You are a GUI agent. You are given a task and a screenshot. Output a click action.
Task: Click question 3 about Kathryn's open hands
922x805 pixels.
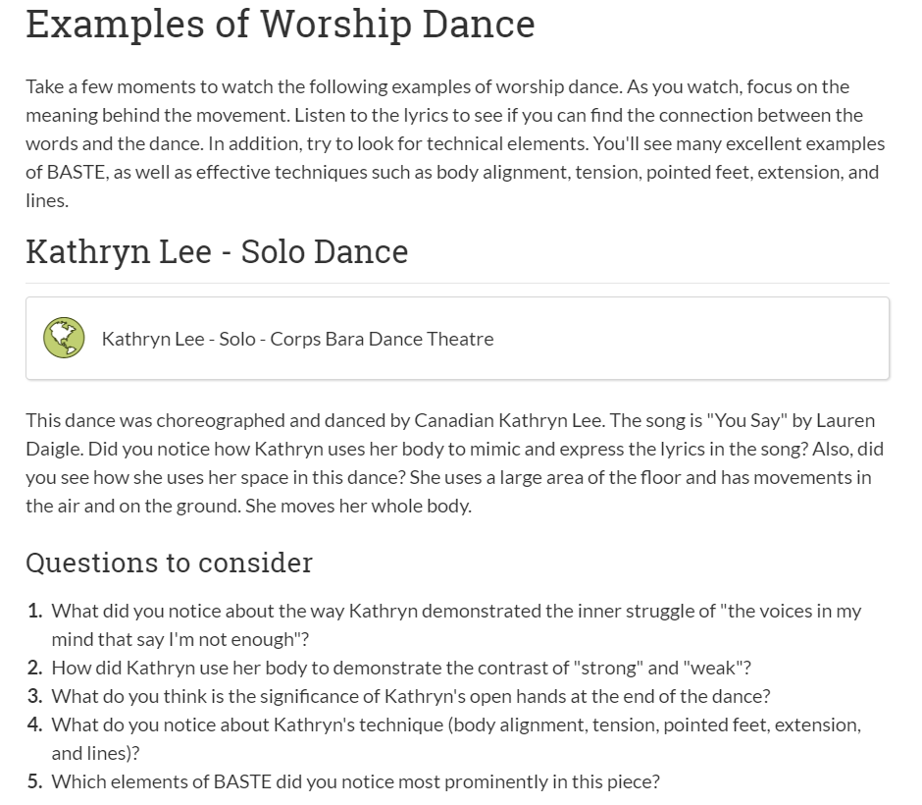410,696
